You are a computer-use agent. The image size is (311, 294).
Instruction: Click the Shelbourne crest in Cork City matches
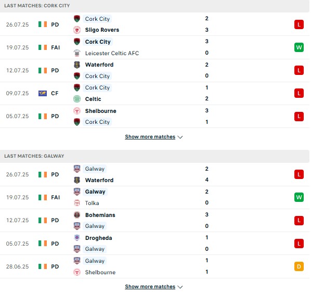pos(77,111)
